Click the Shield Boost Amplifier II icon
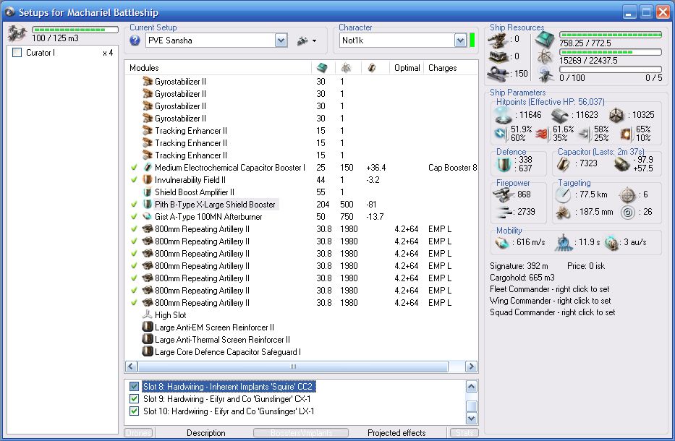Screen dimensions: 675x441 pyautogui.click(x=148, y=192)
